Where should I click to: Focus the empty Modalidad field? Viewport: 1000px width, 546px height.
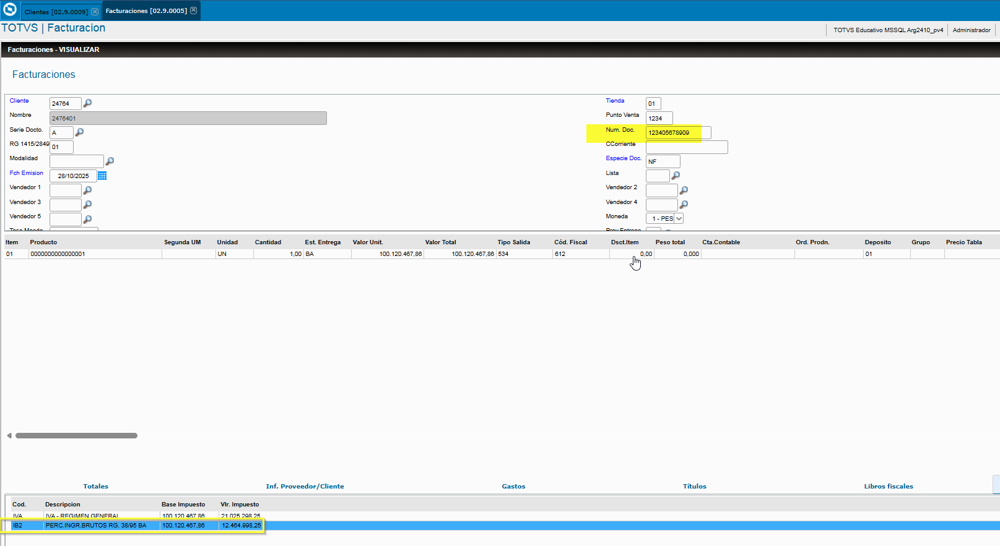77,161
